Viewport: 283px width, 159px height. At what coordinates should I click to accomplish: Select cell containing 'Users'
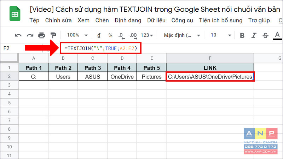tap(63, 77)
